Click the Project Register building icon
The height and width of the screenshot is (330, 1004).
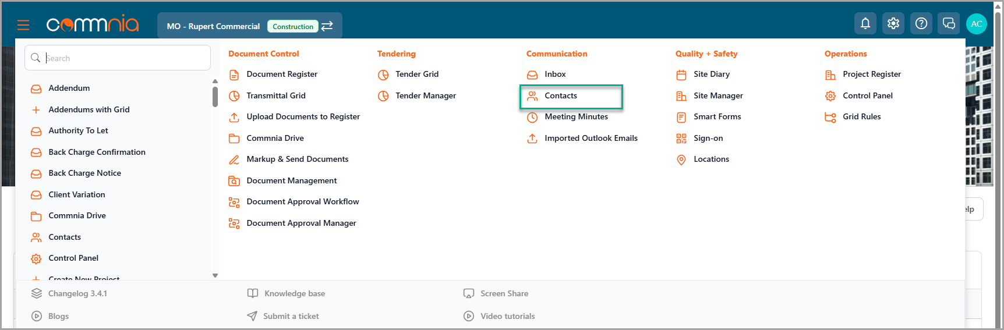tap(830, 74)
